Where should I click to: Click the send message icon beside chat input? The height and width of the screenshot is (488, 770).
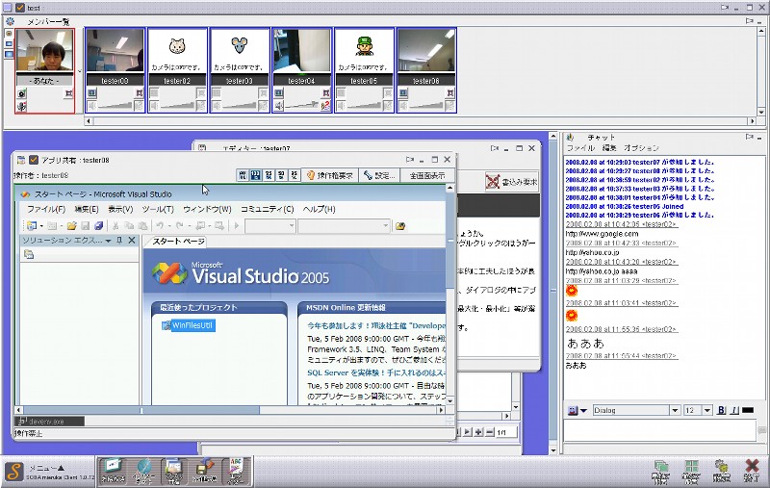[x=762, y=430]
